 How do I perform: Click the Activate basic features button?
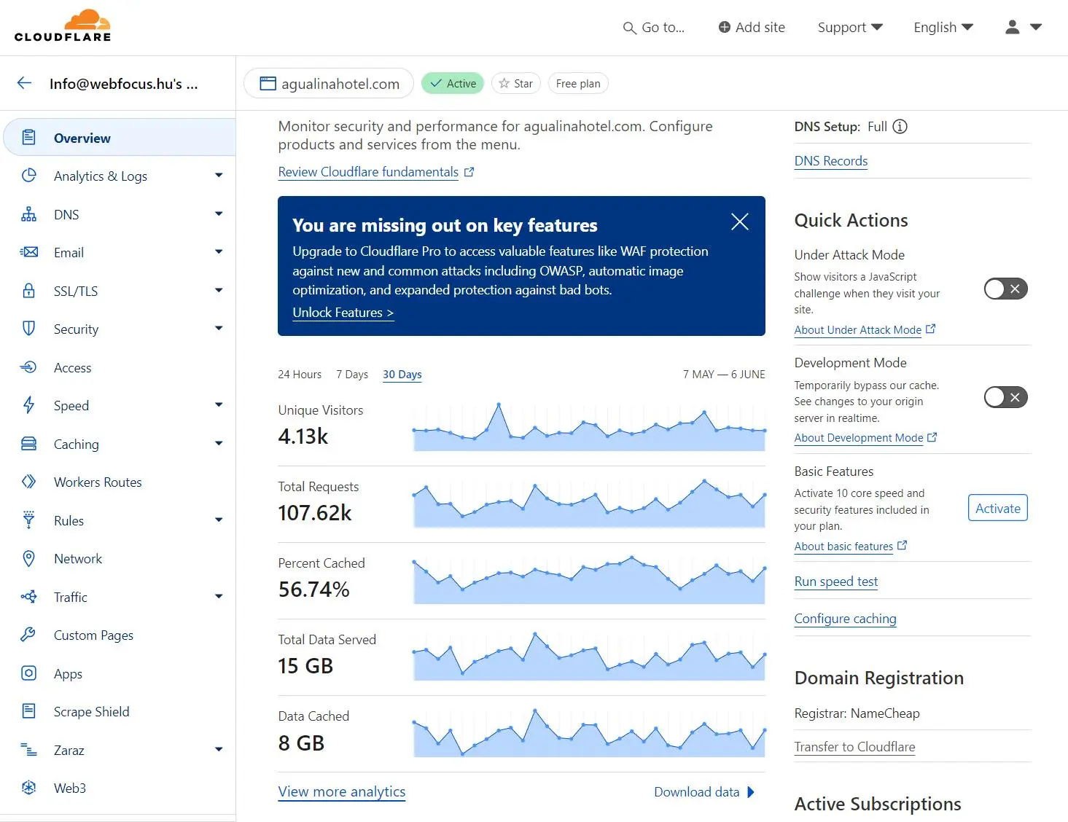click(x=998, y=508)
